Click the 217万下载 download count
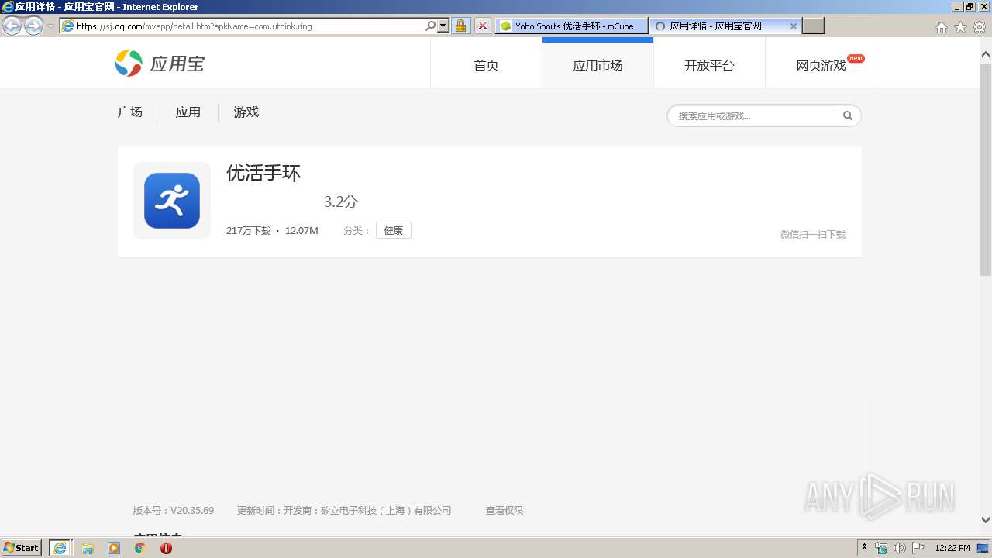Screen dimensions: 992x558 coord(249,231)
